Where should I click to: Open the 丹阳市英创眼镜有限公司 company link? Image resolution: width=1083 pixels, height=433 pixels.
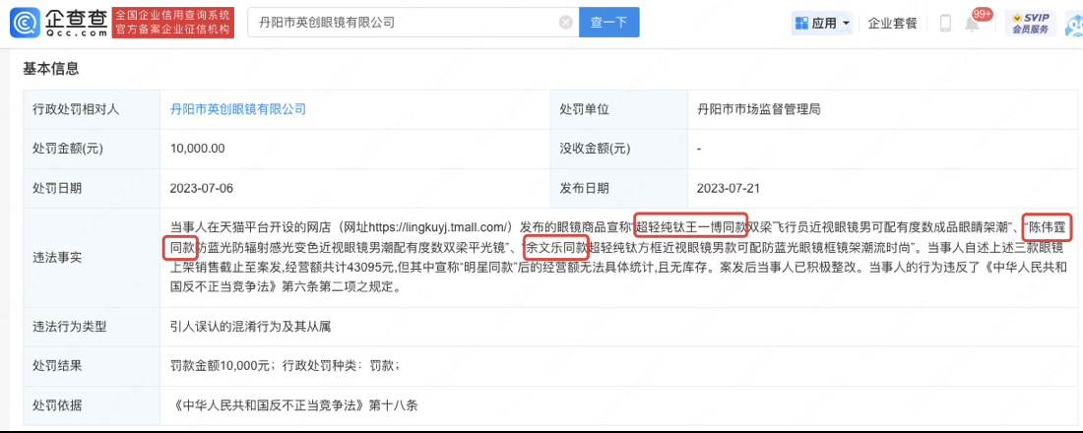tap(238, 109)
